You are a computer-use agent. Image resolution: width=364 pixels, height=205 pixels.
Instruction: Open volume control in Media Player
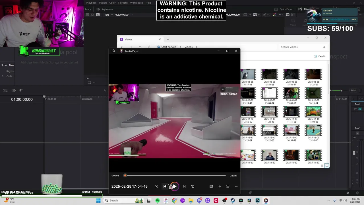coord(219,186)
